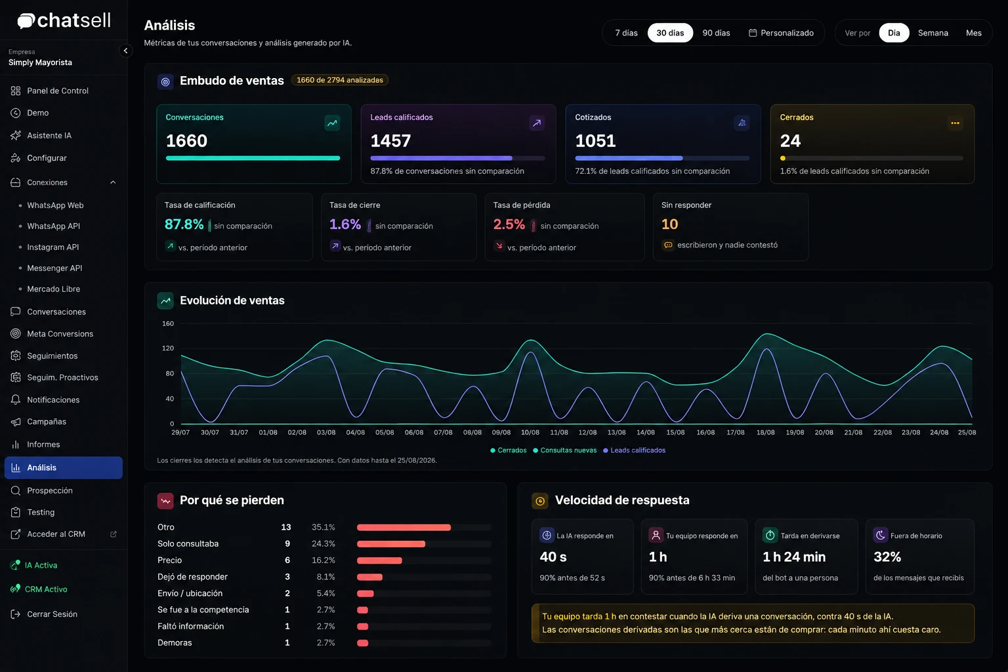Click the Cotizados progress bar
Viewport: 1008px width, 672px height.
(x=662, y=158)
